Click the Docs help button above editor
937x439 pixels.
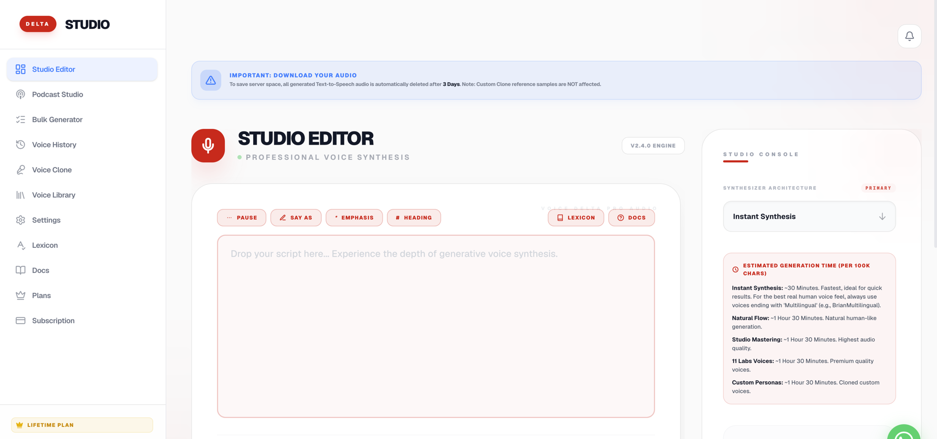coord(631,217)
